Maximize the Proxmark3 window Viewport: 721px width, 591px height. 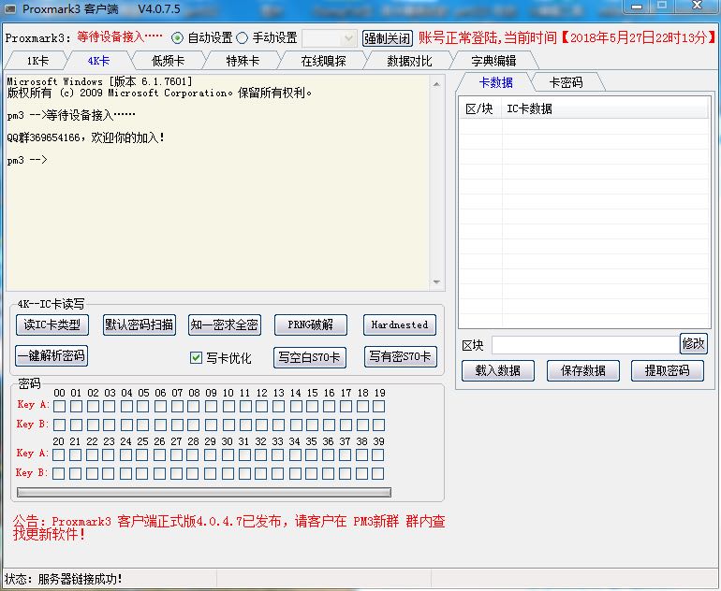click(x=662, y=6)
